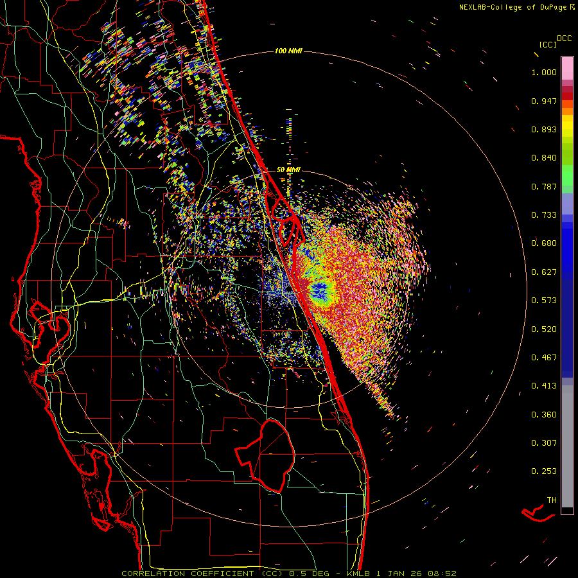Image resolution: width=578 pixels, height=578 pixels.
Task: Click the 0.947 value on the color scale
Action: tap(544, 101)
